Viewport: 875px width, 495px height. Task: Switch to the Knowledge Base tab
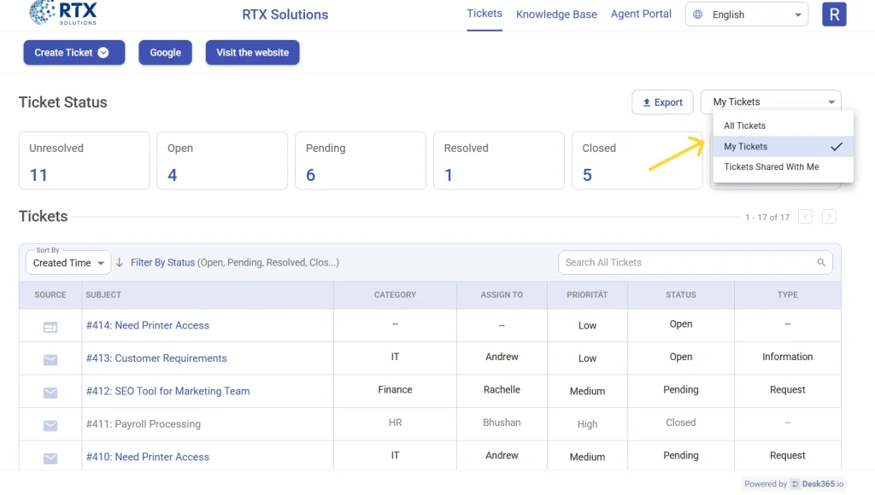(556, 14)
